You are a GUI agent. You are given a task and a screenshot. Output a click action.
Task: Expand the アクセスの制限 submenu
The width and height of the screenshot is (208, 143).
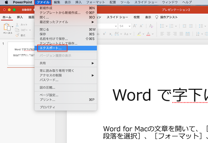pos(66,75)
